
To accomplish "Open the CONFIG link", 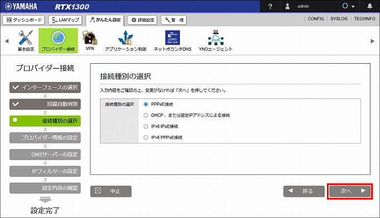I will [316, 18].
